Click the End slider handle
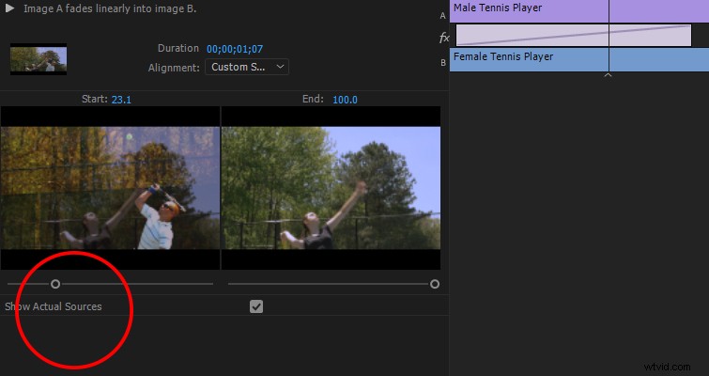Screen dimensions: 709x376 click(435, 284)
